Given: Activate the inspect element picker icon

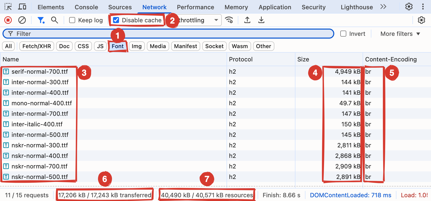Looking at the screenshot, I should (8, 7).
